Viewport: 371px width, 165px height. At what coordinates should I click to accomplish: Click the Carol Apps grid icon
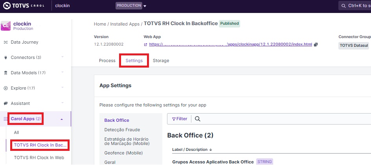click(6, 119)
